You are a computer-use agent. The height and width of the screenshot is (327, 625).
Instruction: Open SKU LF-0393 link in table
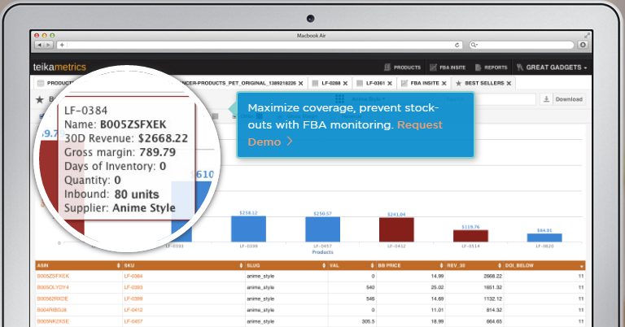[133, 287]
